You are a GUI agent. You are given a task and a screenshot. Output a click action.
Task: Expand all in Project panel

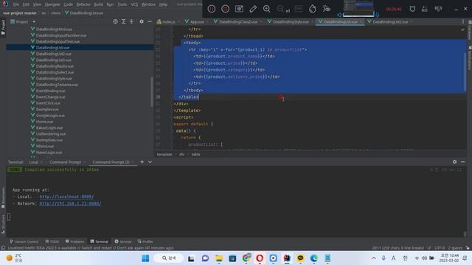(123, 21)
